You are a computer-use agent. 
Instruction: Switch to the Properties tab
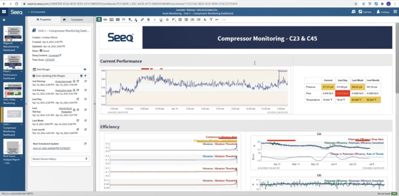(44, 20)
